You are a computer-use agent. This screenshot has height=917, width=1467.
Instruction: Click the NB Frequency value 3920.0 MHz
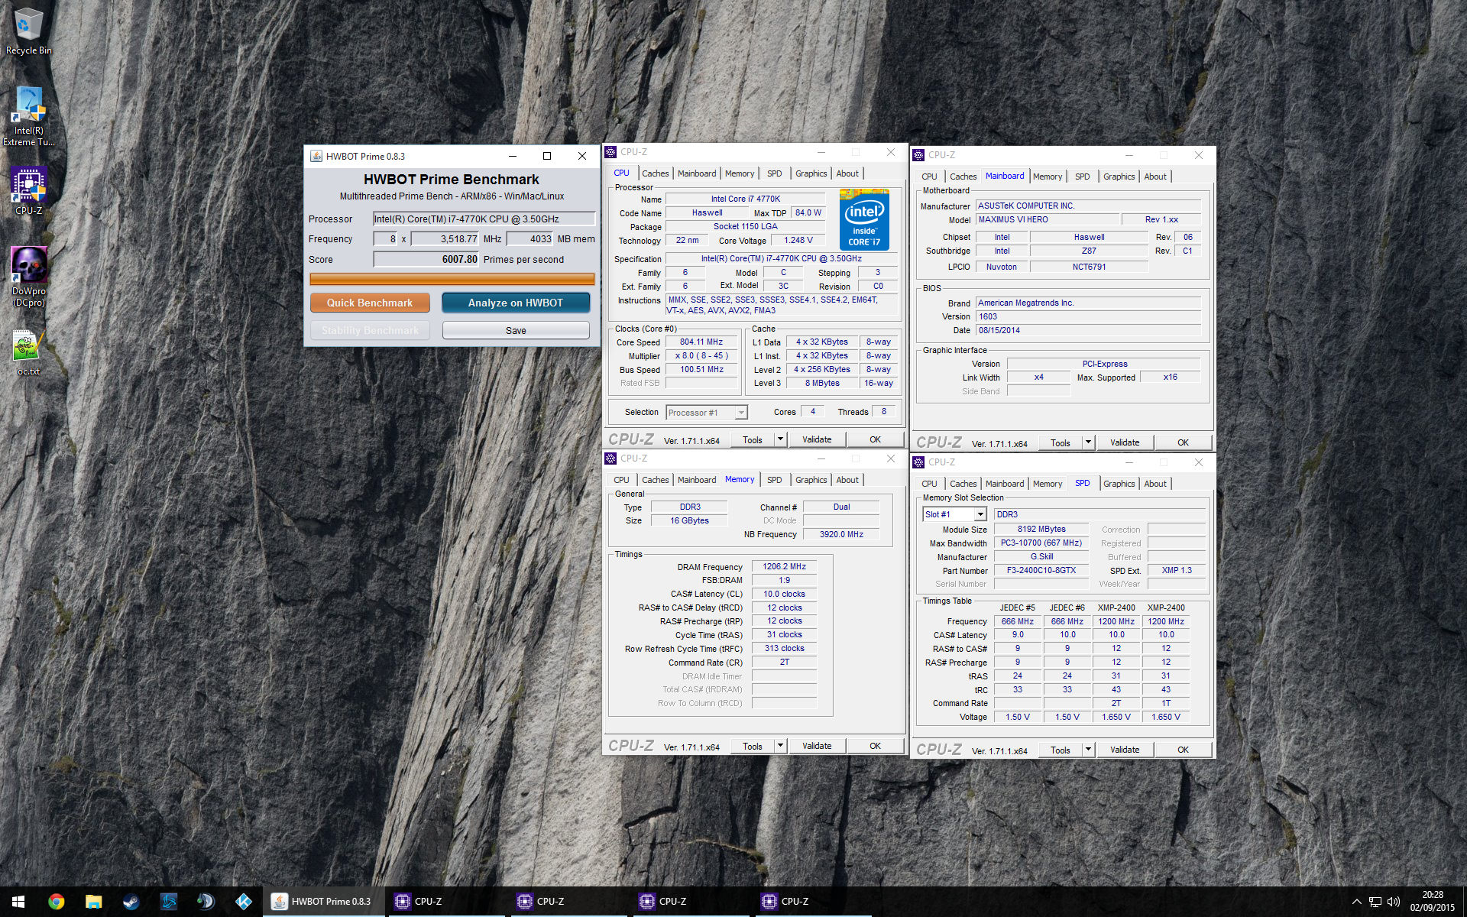tap(841, 534)
